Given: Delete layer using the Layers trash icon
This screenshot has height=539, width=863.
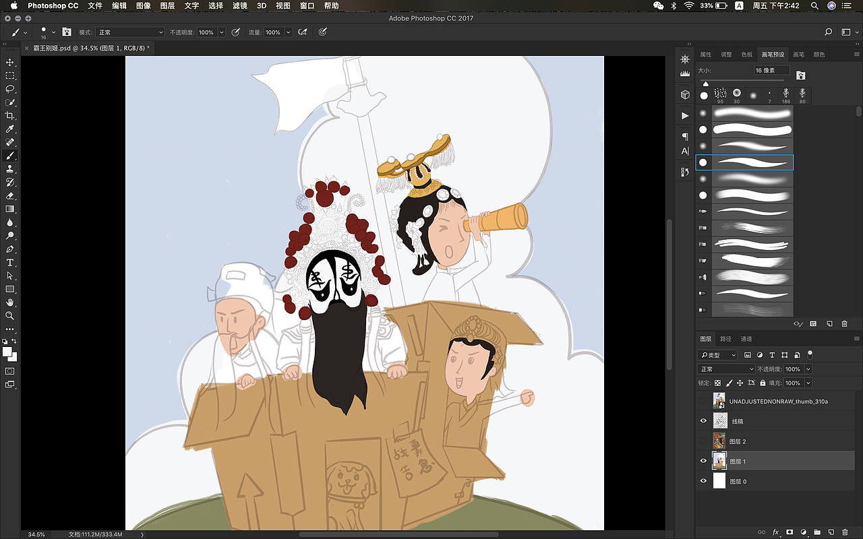Looking at the screenshot, I should click(844, 532).
